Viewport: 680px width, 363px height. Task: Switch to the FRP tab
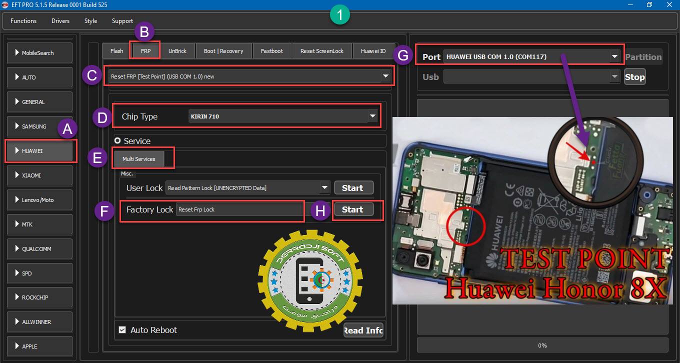click(x=146, y=51)
